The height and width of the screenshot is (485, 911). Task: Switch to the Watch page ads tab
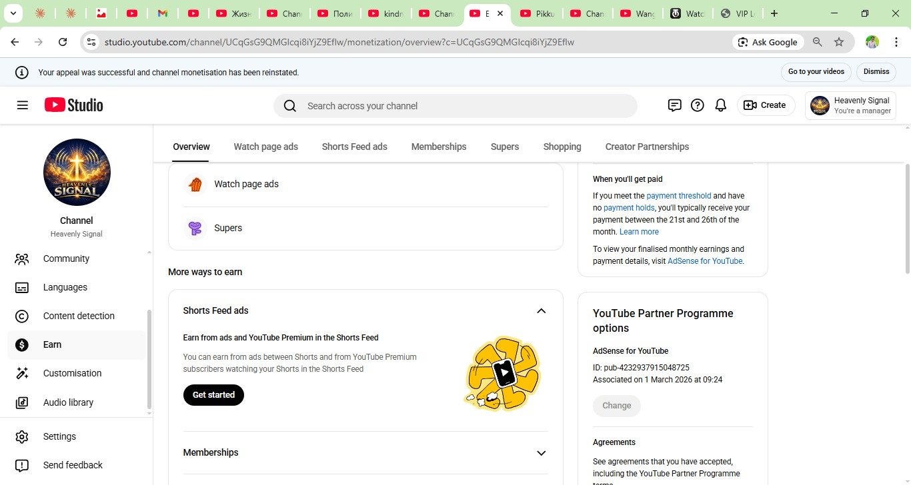pos(265,147)
